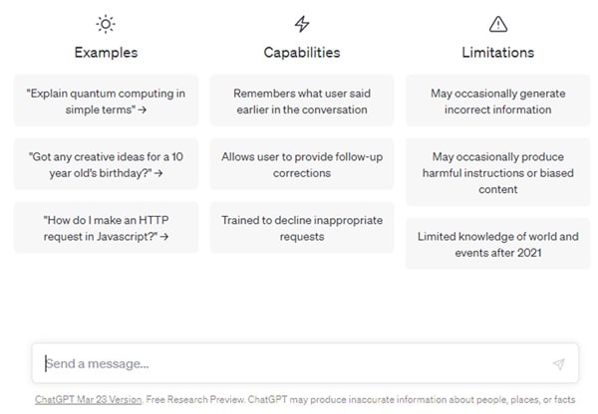Click the warning triangle Limitations icon
Image resolution: width=598 pixels, height=414 pixels.
[x=497, y=23]
